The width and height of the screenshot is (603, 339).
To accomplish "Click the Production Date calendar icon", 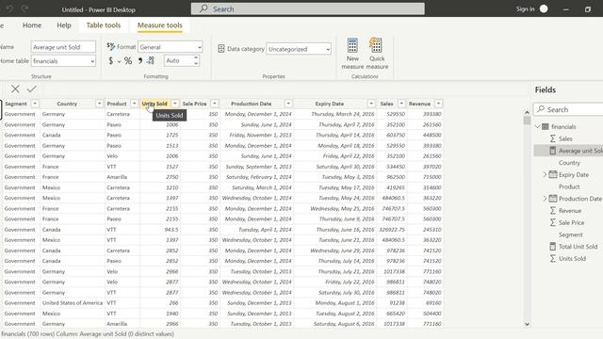I will [x=553, y=199].
